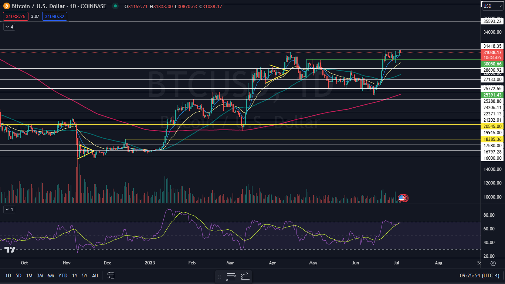Click the Nov label on time axis

coord(67,263)
